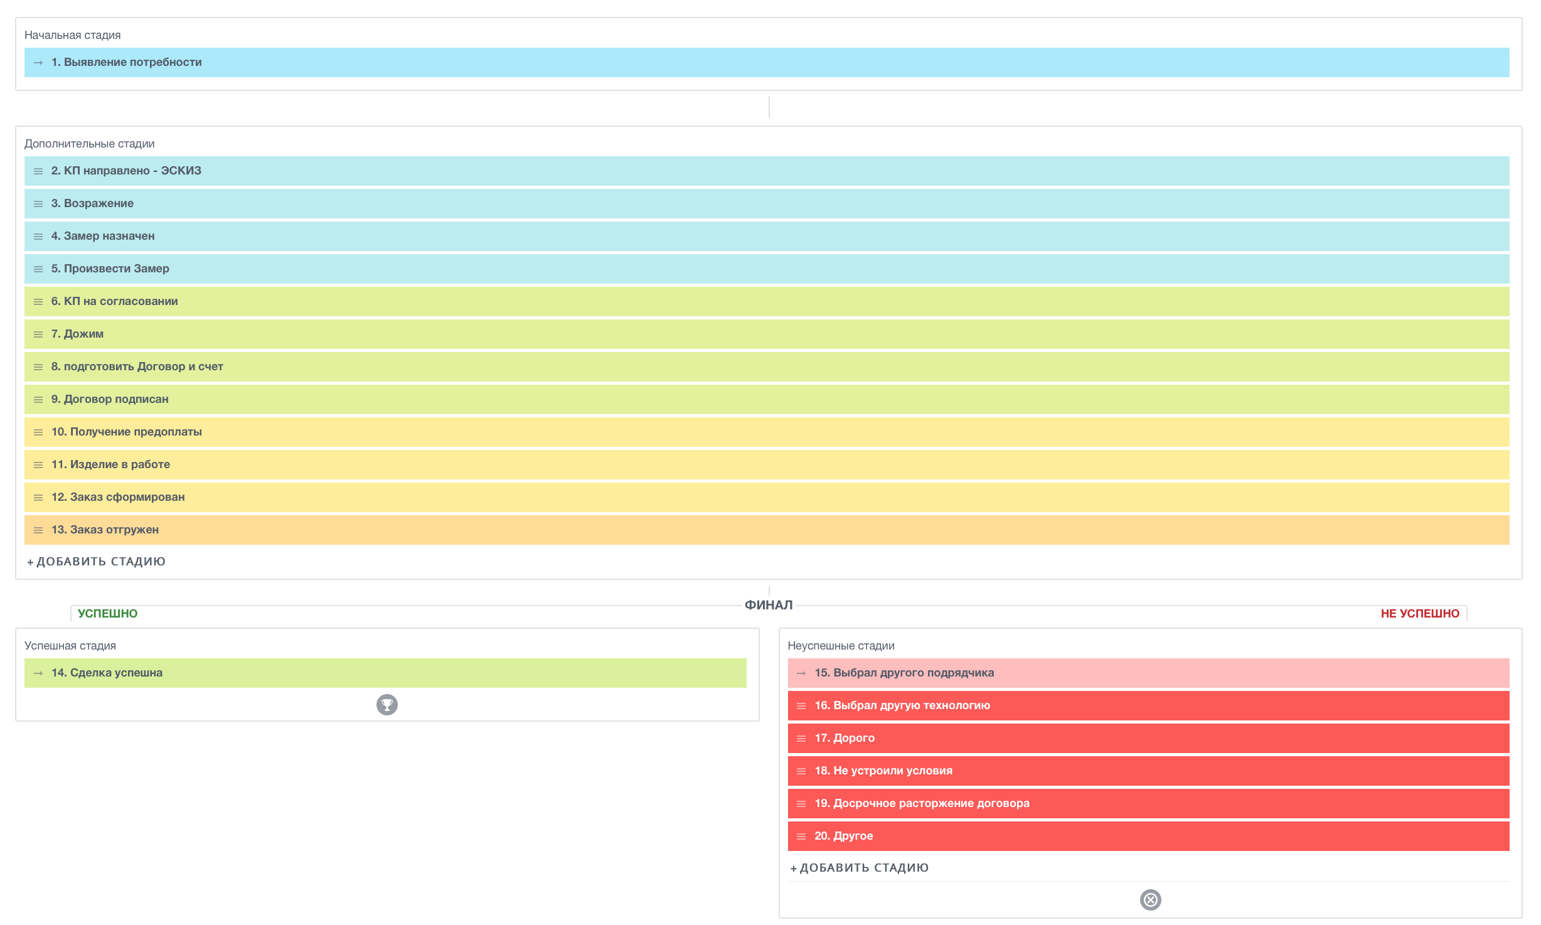The height and width of the screenshot is (925, 1541).
Task: Select the УСПЕШНО final label
Action: (107, 614)
